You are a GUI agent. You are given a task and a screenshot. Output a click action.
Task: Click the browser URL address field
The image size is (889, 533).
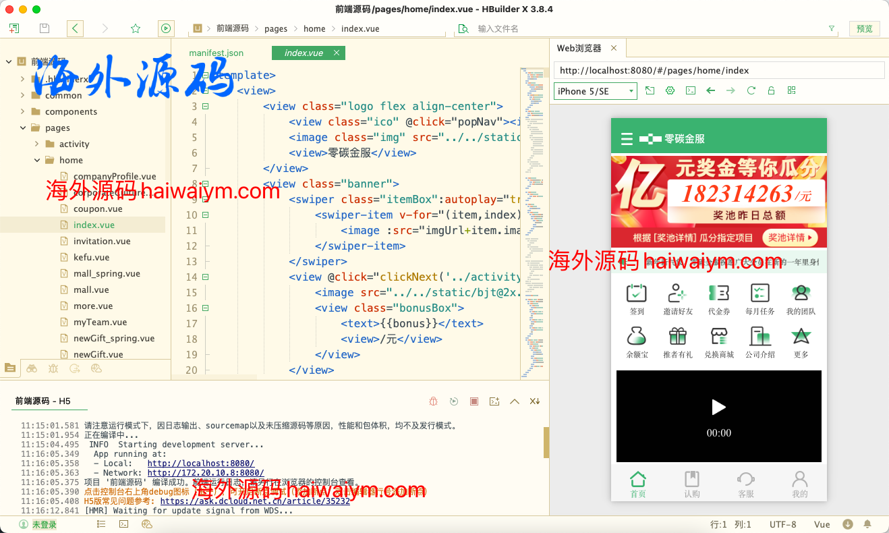[x=718, y=70]
